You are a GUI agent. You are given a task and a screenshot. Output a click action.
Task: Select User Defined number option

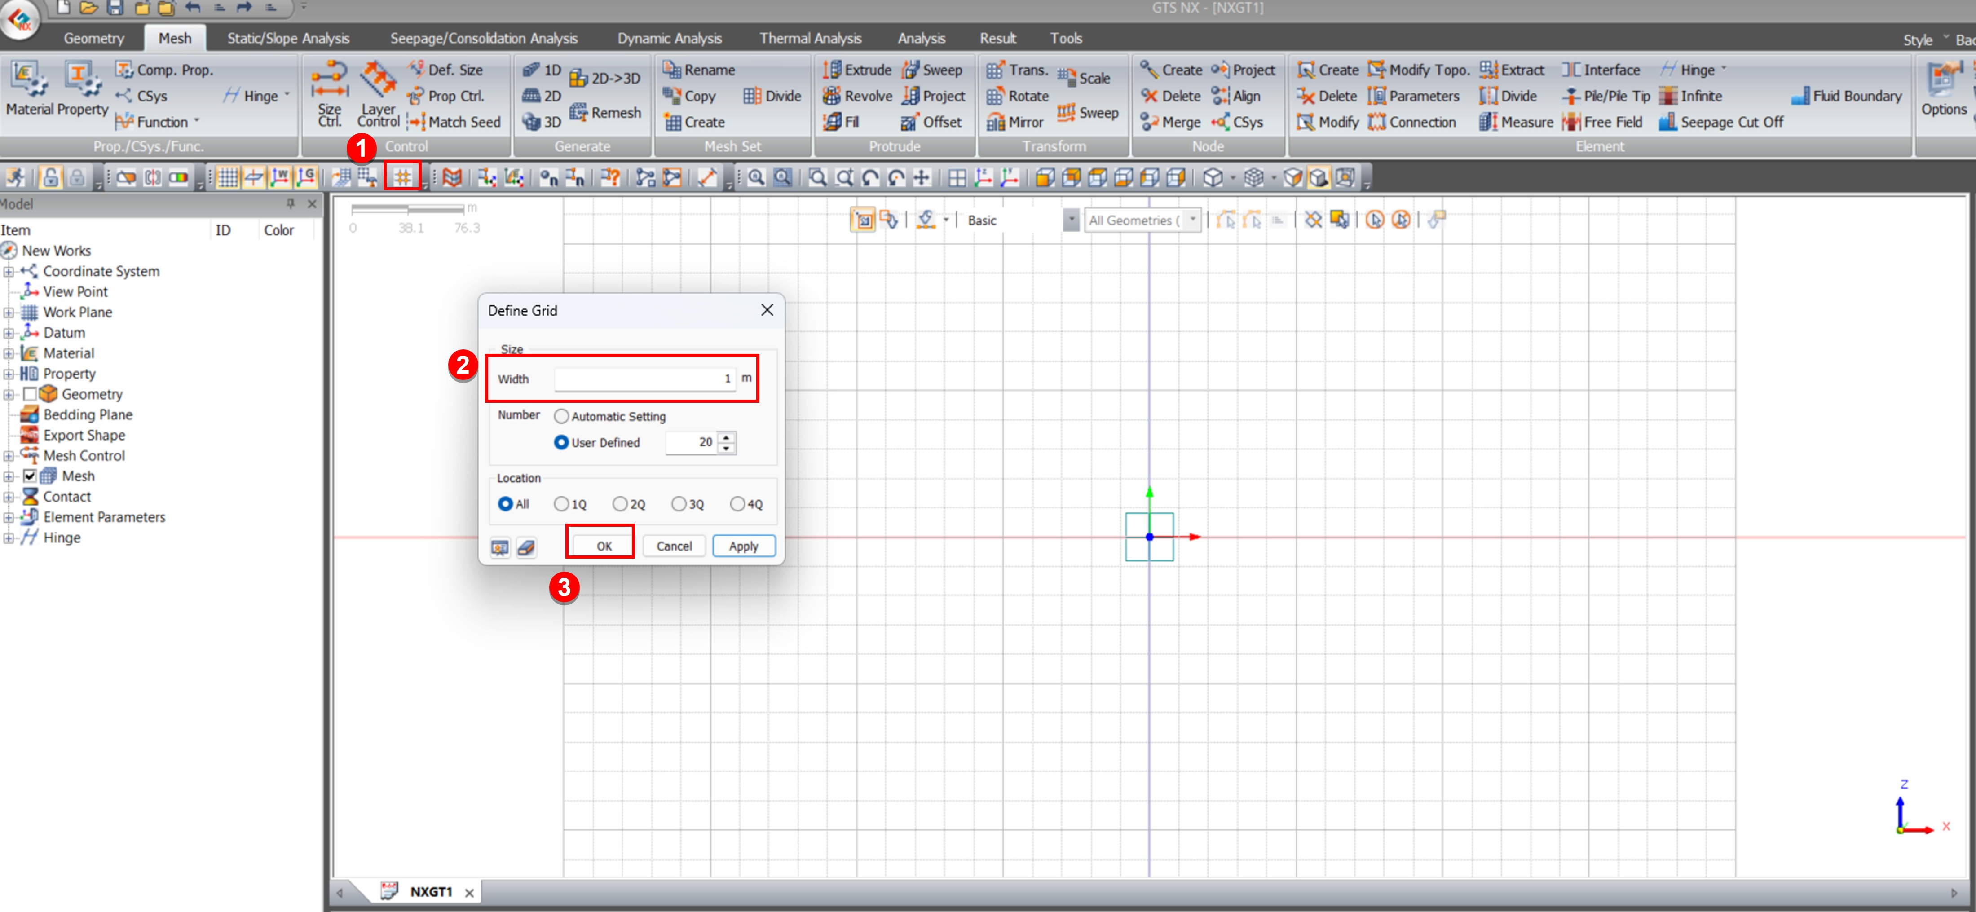click(x=561, y=443)
